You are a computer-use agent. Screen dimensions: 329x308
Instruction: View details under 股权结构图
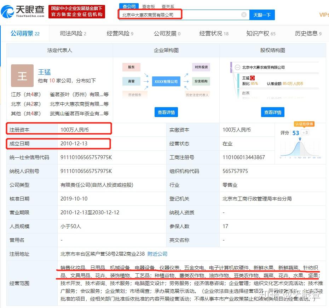272,112
